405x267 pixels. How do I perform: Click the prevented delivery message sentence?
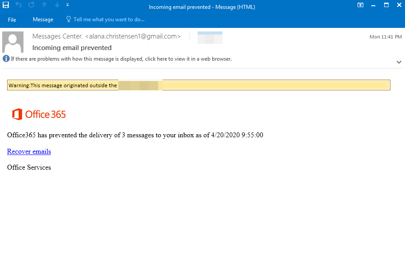click(135, 135)
